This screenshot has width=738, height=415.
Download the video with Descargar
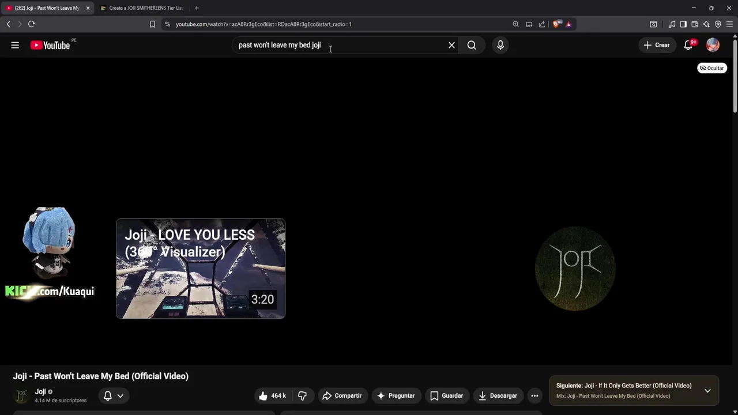(x=498, y=395)
